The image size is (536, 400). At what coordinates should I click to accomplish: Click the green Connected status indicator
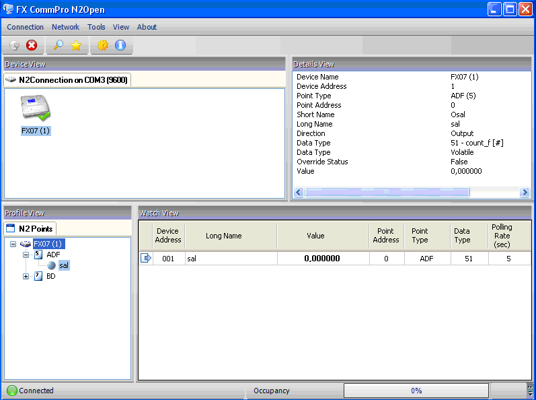[x=12, y=391]
